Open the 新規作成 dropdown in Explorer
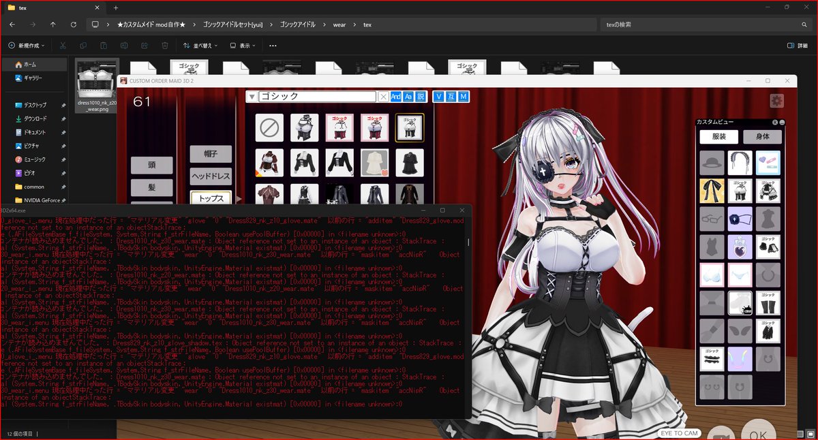818x440 pixels. 28,46
